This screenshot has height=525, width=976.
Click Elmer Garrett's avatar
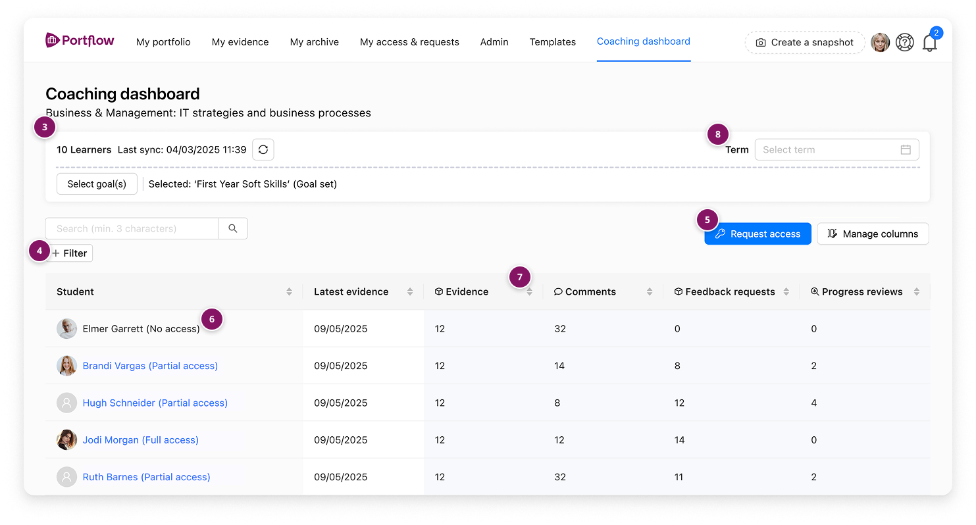pyautogui.click(x=66, y=328)
